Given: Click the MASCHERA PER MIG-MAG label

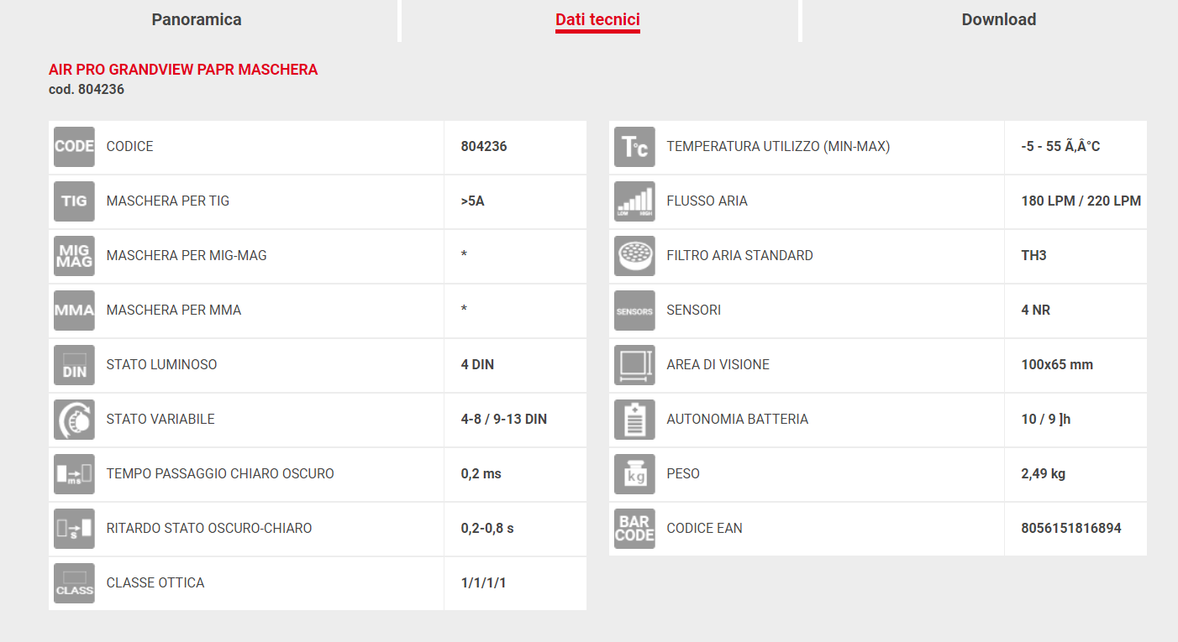Looking at the screenshot, I should [187, 256].
